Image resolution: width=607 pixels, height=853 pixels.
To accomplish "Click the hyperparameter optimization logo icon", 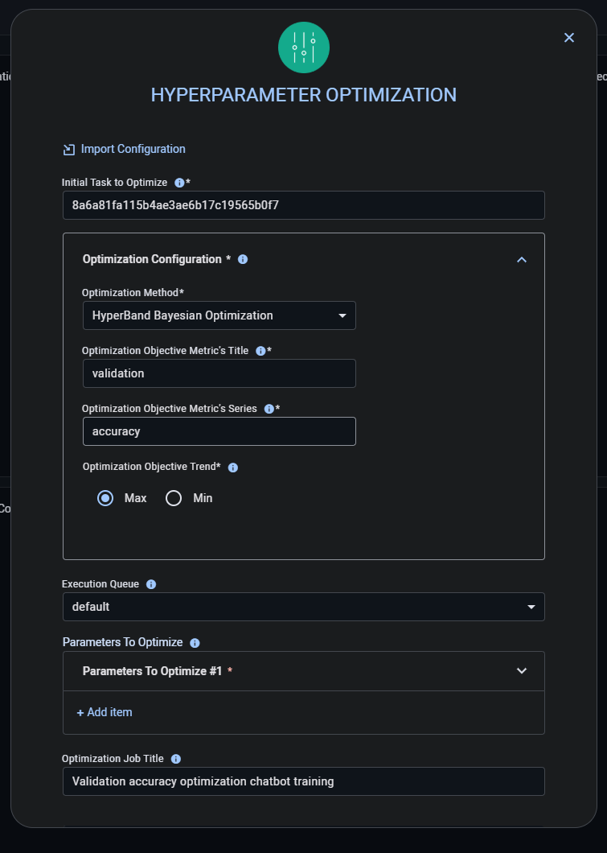I will [303, 47].
